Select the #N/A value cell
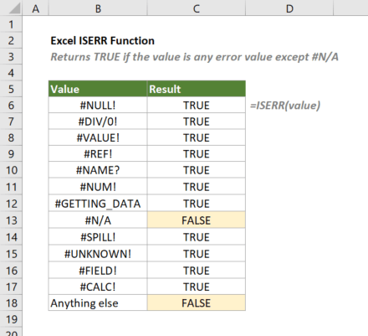368x336 pixels. coord(98,220)
